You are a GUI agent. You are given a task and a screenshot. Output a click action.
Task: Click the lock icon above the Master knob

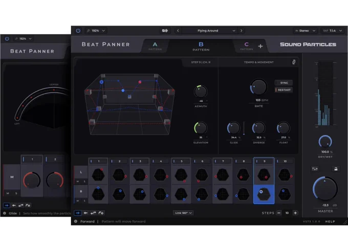(336, 169)
